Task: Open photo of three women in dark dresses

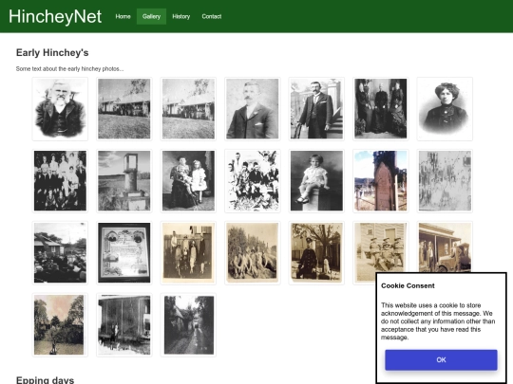Action: (x=381, y=109)
